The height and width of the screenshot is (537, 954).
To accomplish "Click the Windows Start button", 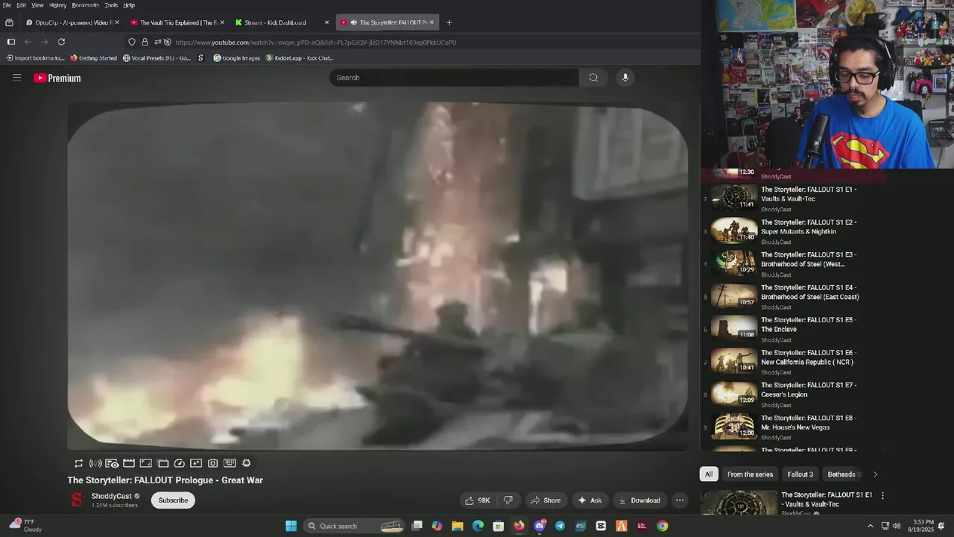I will coord(291,526).
